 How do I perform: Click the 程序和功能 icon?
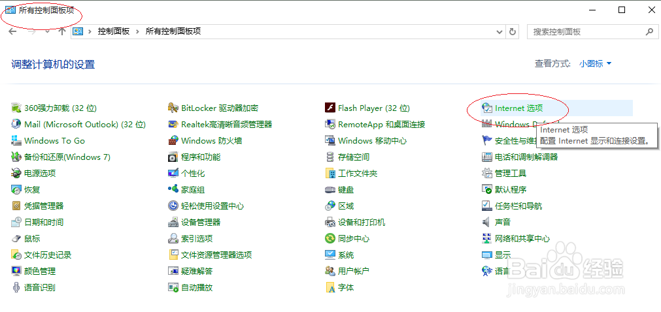pos(173,157)
